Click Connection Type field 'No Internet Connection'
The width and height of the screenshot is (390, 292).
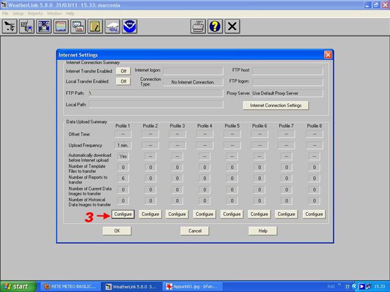click(x=193, y=82)
